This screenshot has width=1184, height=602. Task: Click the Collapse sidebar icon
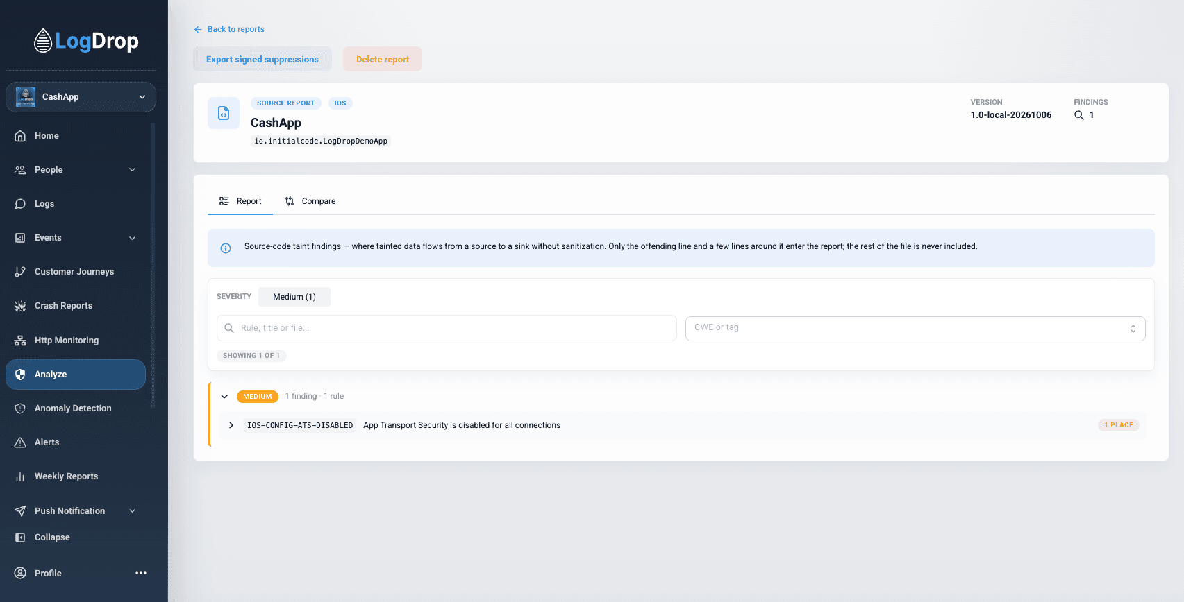tap(20, 537)
